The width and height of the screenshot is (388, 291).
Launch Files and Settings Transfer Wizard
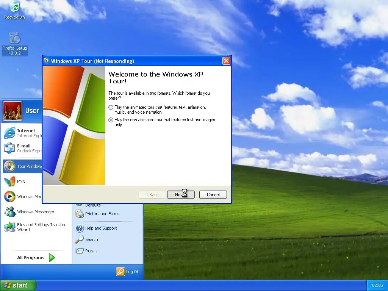(x=36, y=227)
